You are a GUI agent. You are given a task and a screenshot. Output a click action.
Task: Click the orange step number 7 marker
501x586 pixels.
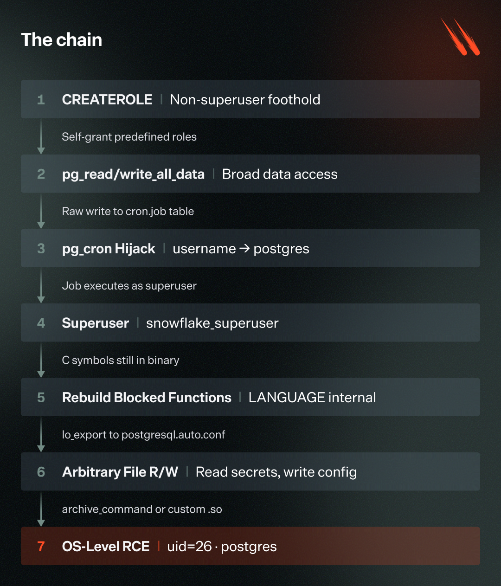[41, 547]
